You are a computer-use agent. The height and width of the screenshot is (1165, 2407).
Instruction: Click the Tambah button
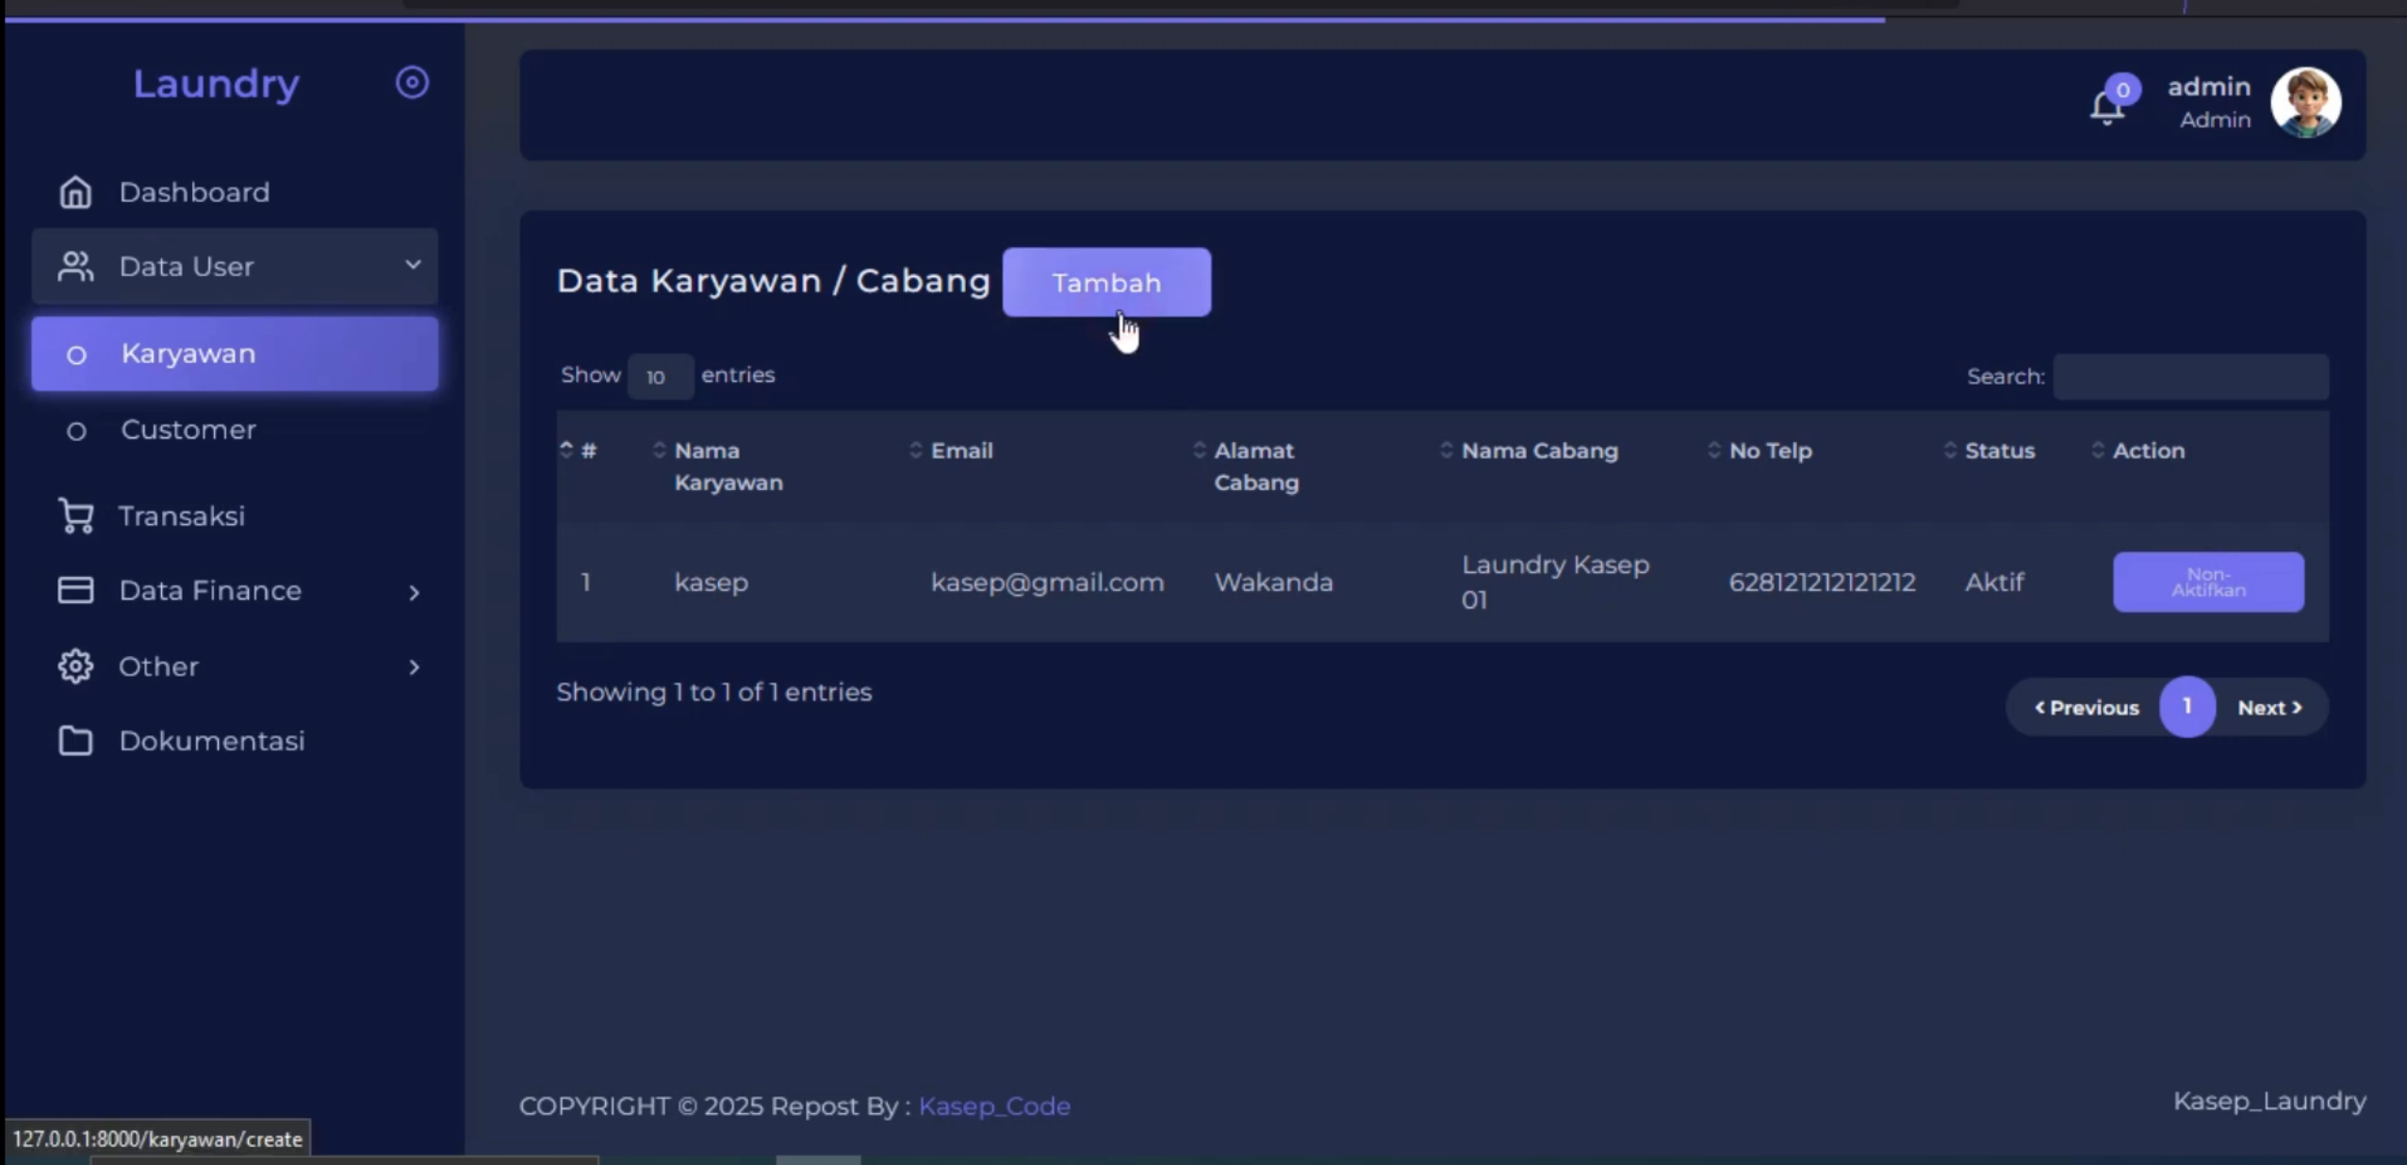(1106, 282)
